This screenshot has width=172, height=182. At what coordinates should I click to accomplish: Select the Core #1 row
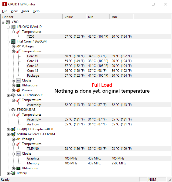tap(99, 61)
